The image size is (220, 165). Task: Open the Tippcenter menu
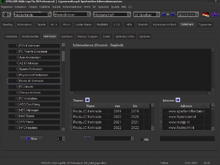(x=103, y=7)
